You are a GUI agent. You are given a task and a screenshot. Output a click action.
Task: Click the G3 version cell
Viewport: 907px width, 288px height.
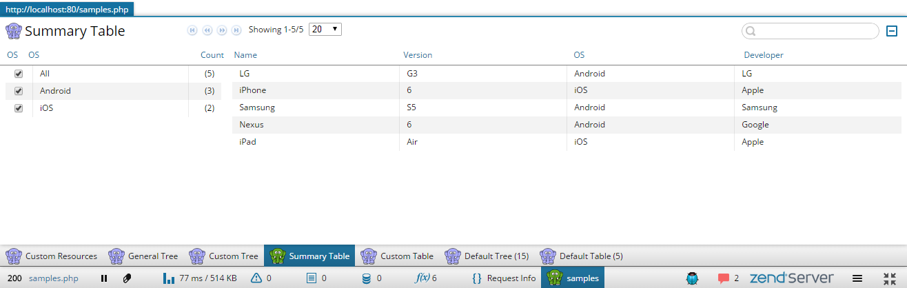tap(485, 73)
